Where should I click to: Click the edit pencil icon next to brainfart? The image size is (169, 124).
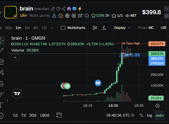click(53, 9)
